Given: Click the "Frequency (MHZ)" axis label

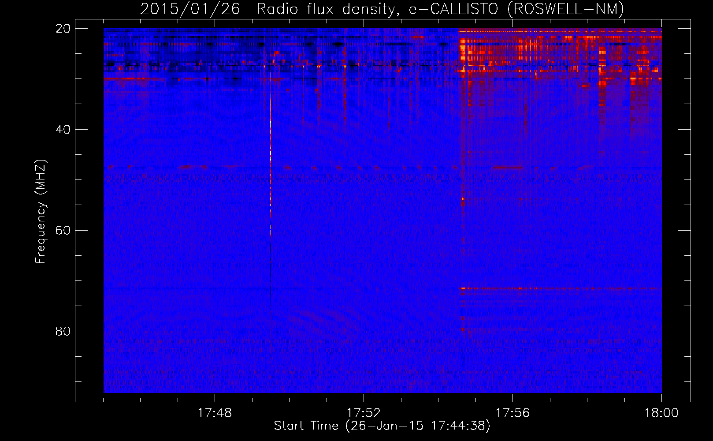Looking at the screenshot, I should [x=40, y=212].
